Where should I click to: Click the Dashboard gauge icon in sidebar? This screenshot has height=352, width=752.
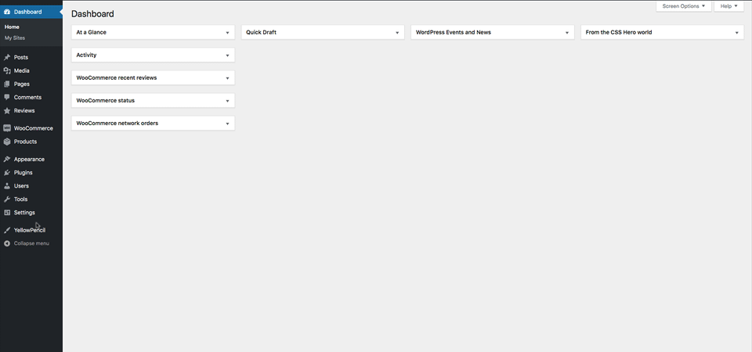tap(7, 12)
